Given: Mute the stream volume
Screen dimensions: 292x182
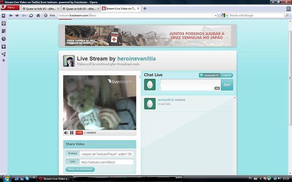Looking at the screenshot, I should [x=66, y=133].
